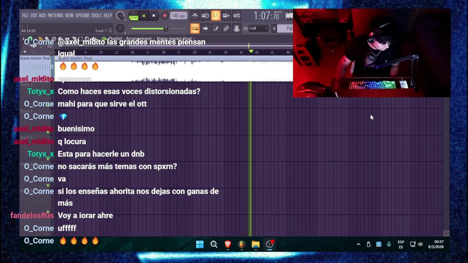468x263 pixels.
Task: Open Windows Search from taskbar
Action: (x=214, y=244)
